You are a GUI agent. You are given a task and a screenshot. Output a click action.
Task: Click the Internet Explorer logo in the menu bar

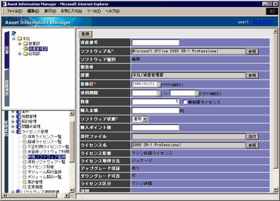point(272,11)
